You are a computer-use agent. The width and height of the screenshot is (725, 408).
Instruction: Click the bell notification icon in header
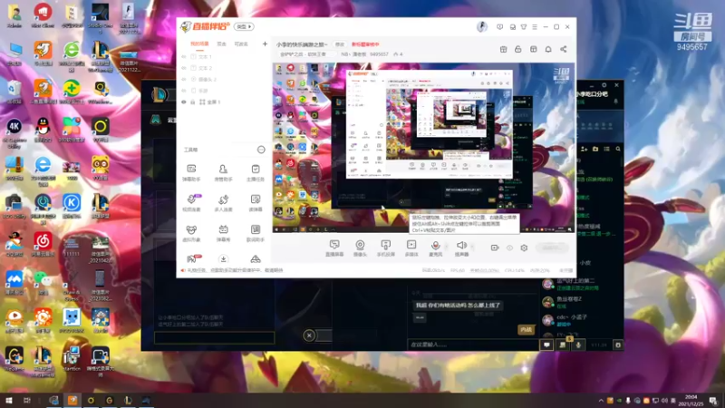pos(548,49)
